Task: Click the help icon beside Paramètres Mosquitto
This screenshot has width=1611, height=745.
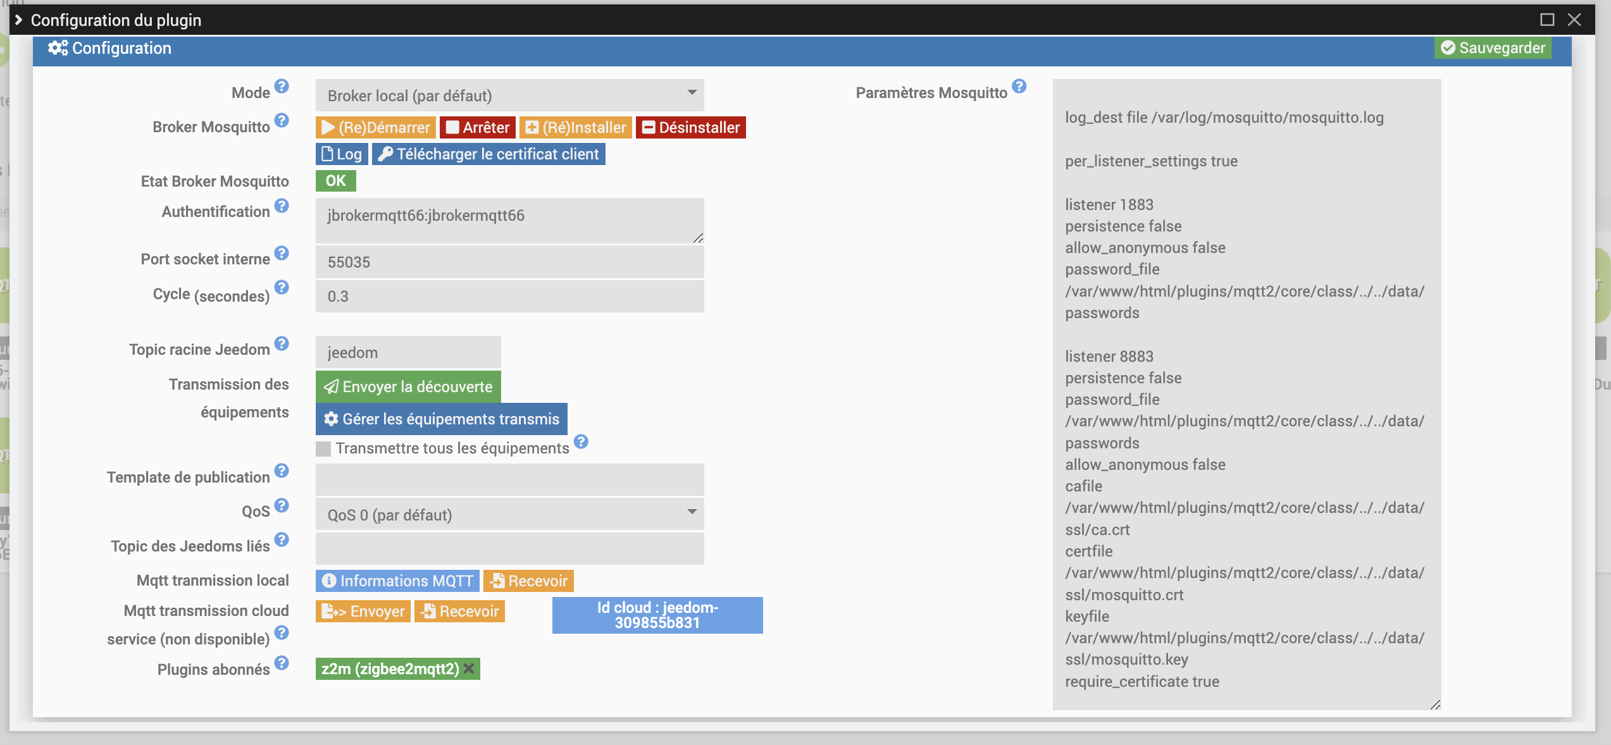Action: coord(1019,86)
